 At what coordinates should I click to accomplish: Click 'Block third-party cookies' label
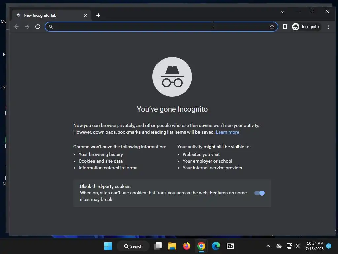click(105, 186)
